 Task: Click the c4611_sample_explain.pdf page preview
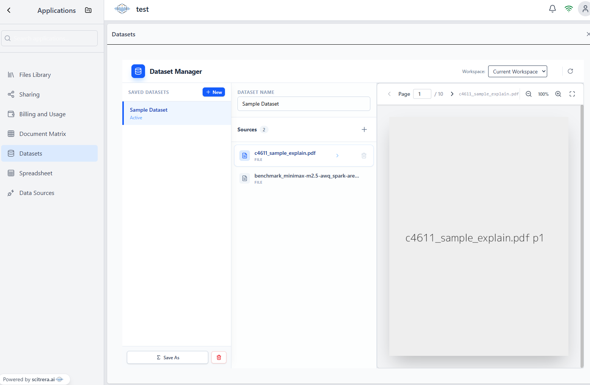[479, 237]
